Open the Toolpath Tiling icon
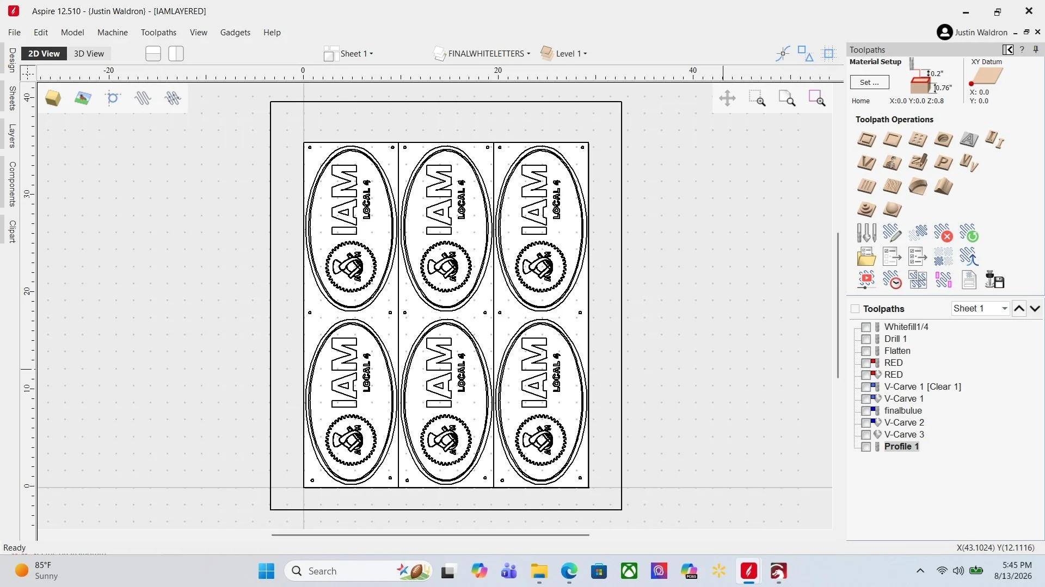This screenshot has width=1045, height=587. click(x=918, y=280)
